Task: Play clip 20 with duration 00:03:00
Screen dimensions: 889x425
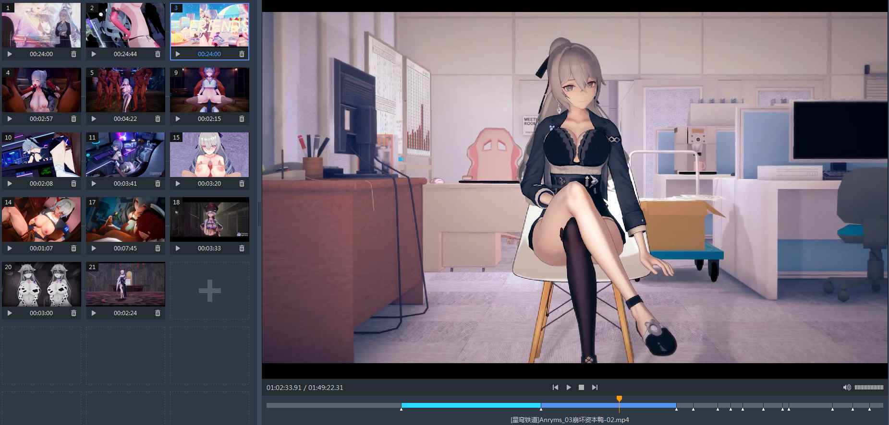Action: pos(10,313)
